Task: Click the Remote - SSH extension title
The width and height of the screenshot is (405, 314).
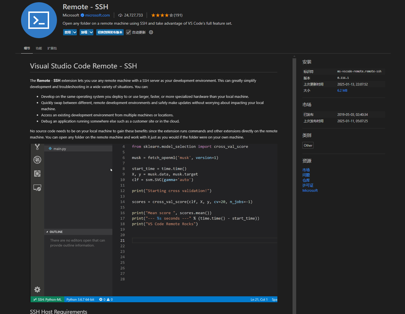Action: point(85,7)
